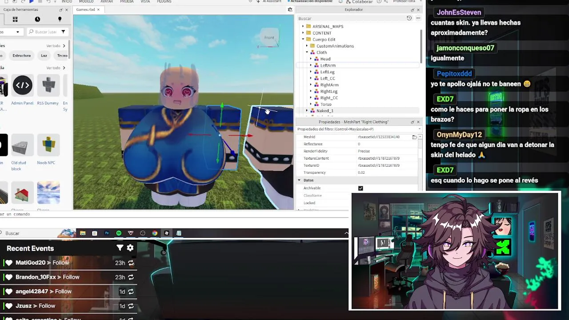The height and width of the screenshot is (320, 569).
Task: Click the RenderFidelity value Precise
Action: tap(364, 151)
